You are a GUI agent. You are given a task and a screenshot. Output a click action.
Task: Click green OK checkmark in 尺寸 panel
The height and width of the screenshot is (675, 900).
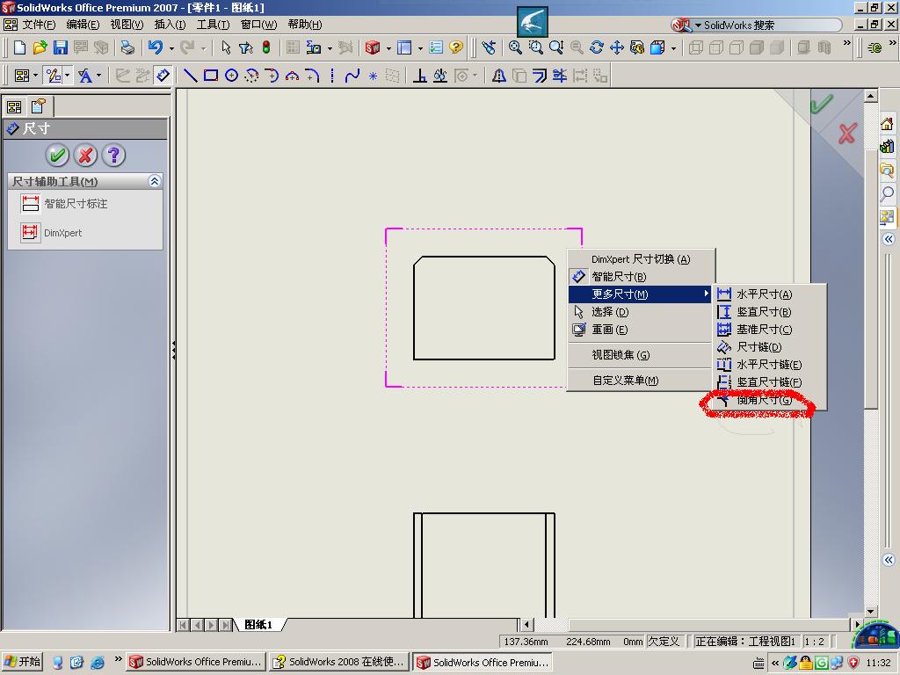point(57,155)
